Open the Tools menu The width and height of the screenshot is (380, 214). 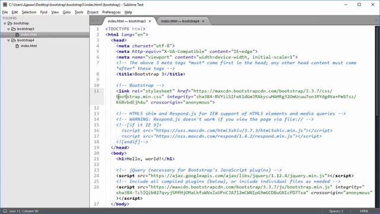(x=79, y=12)
